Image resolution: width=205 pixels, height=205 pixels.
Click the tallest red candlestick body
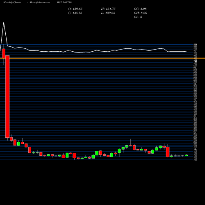coord(7,96)
